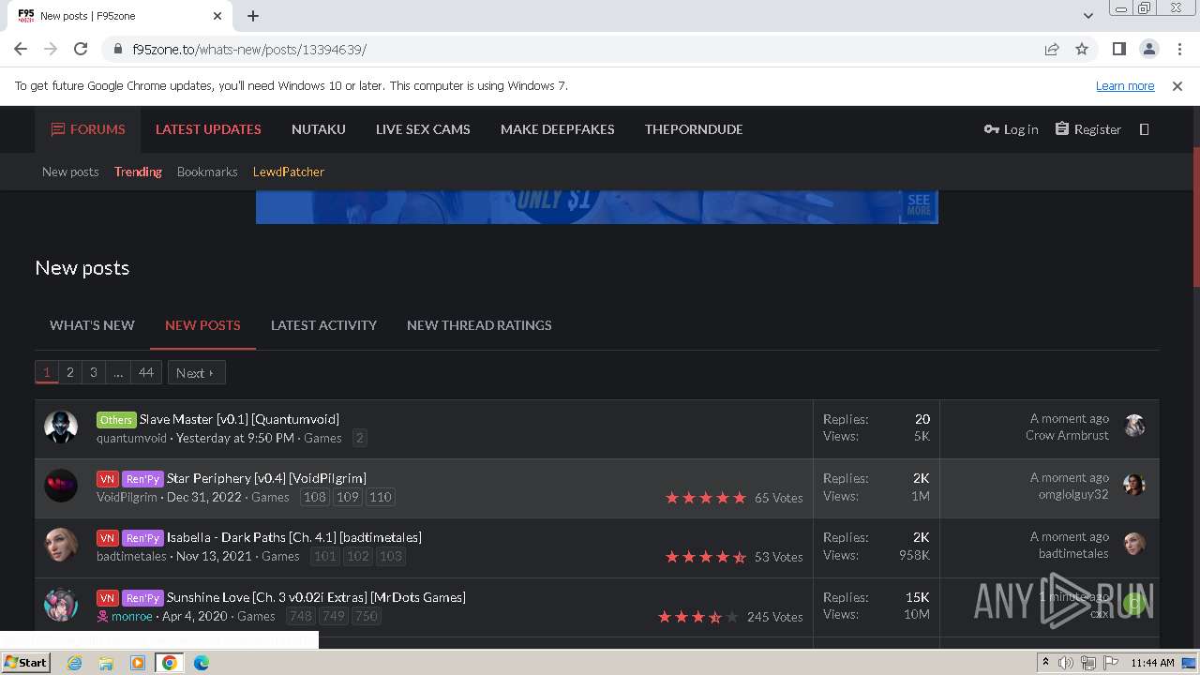This screenshot has width=1200, height=675.
Task: Click the volume speaker tray icon
Action: tap(1066, 663)
